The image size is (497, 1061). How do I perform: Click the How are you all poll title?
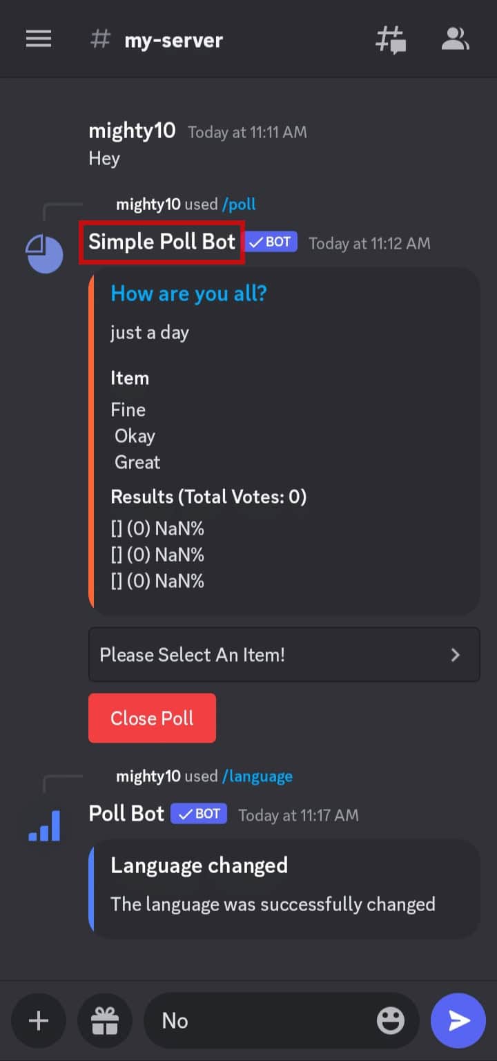click(x=188, y=294)
